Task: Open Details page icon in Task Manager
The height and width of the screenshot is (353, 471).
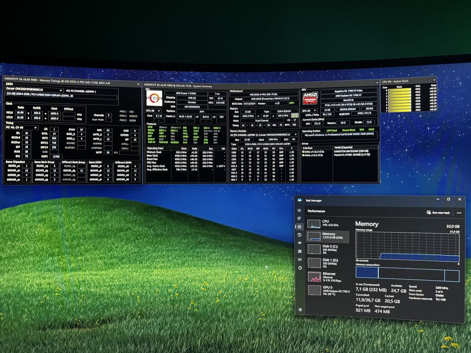Action: (x=300, y=259)
